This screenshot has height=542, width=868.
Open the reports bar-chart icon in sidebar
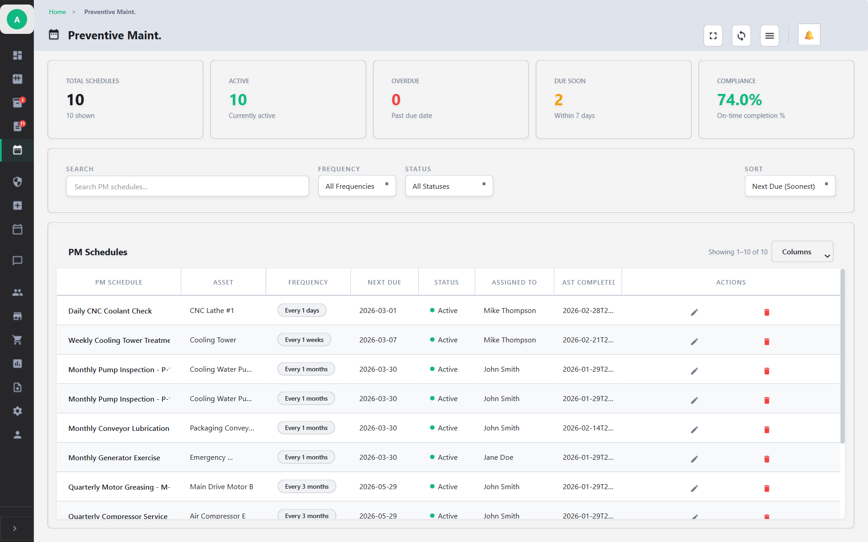pos(17,364)
